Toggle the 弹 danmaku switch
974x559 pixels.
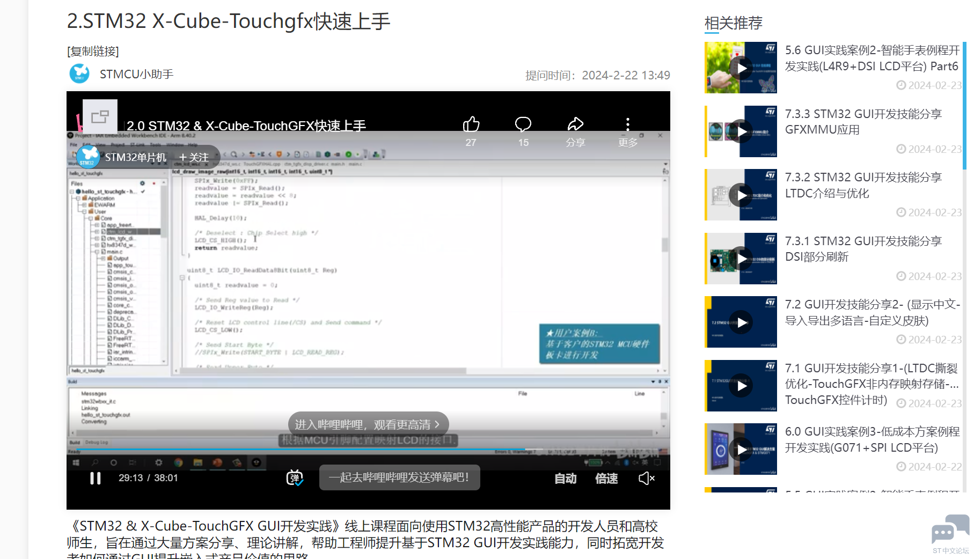(x=295, y=477)
